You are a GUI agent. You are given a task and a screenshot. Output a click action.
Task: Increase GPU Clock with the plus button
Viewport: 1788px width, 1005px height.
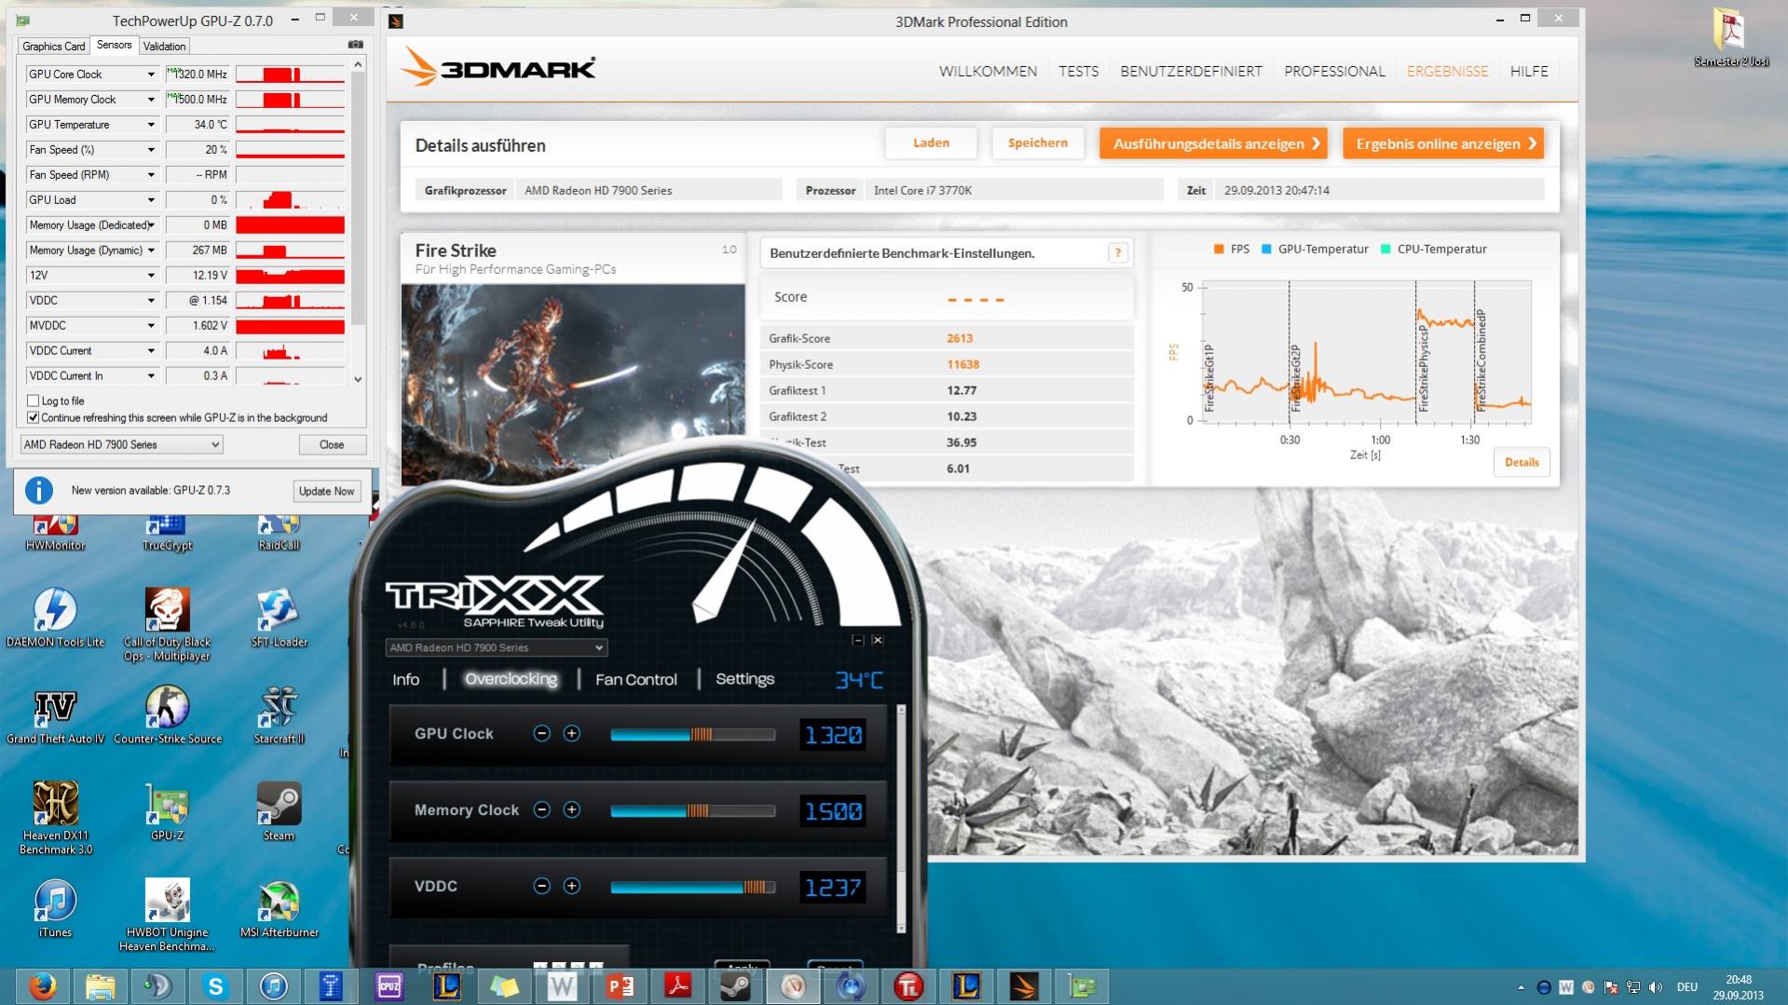point(571,734)
